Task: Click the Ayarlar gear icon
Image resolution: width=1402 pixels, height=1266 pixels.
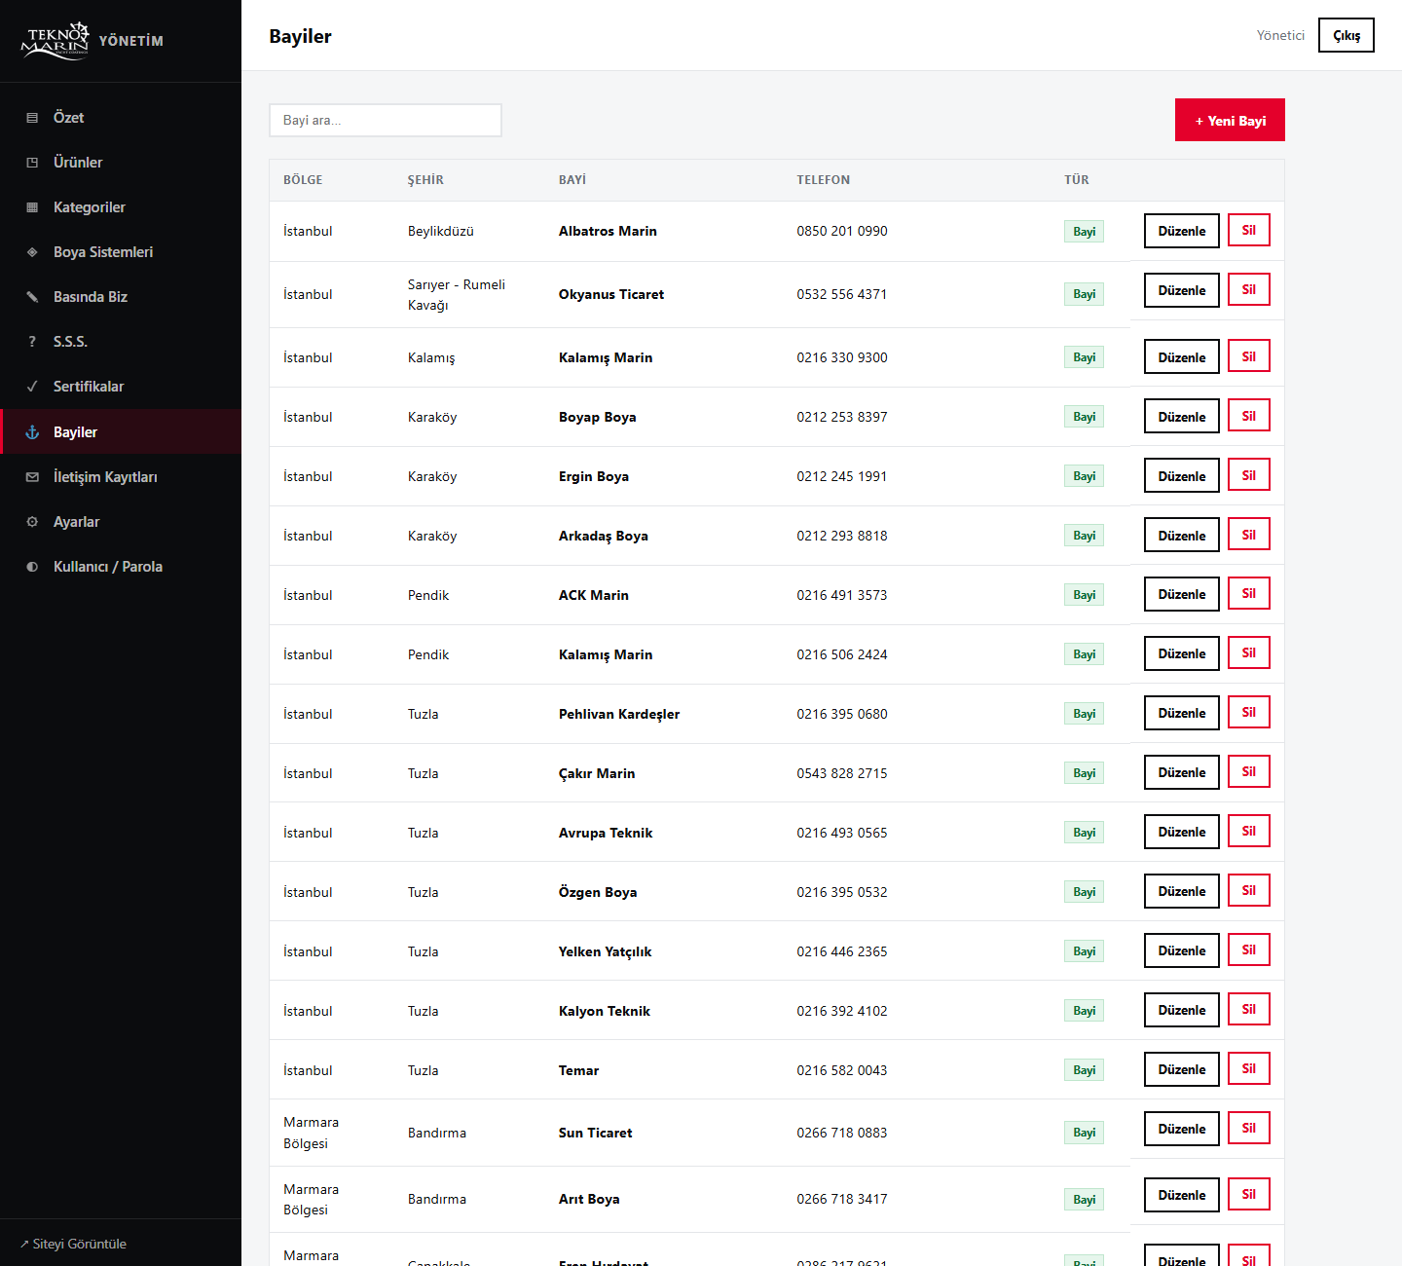Action: [32, 522]
